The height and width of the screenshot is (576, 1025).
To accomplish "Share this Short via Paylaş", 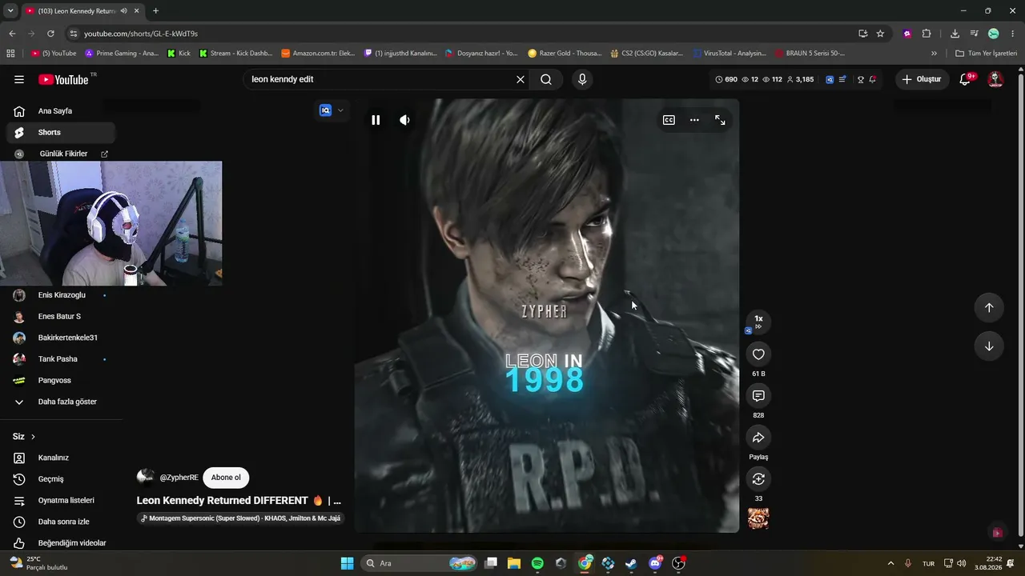I will (758, 438).
